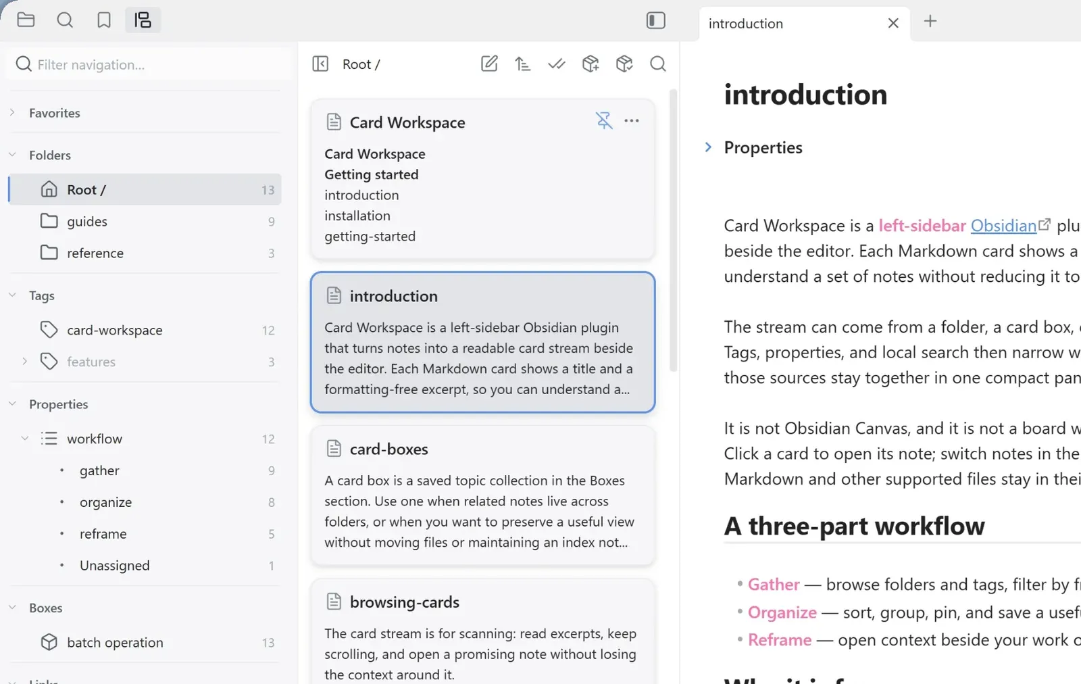This screenshot has width=1081, height=684.
Task: Click the A three-part workflow heading
Action: 854,526
